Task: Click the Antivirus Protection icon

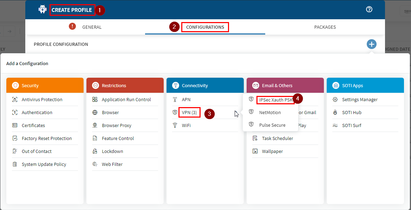Action: coord(15,100)
